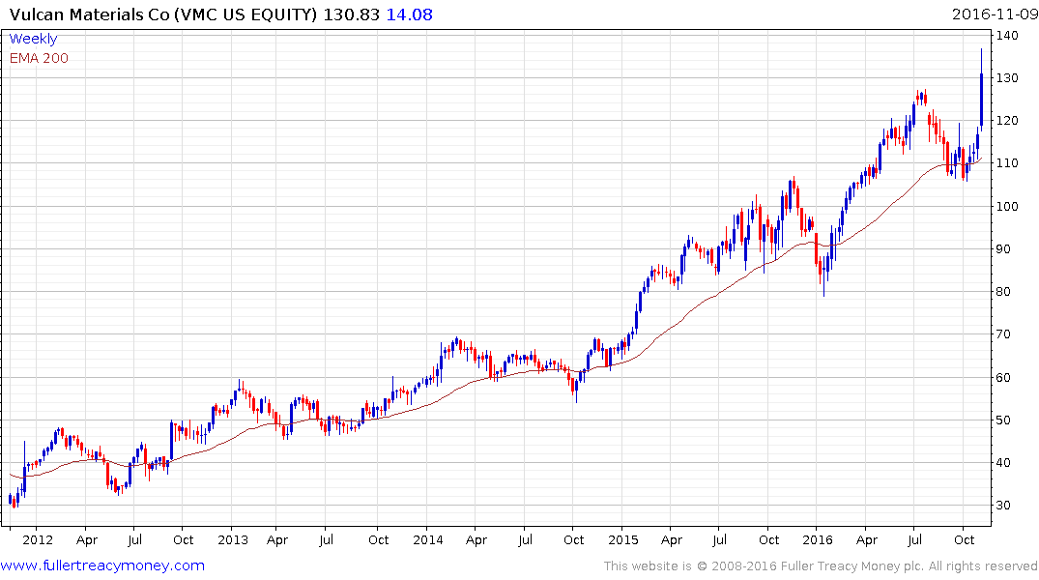Screen dimensions: 1039x580
Task: Click the 90 price axis label
Action: click(1003, 249)
